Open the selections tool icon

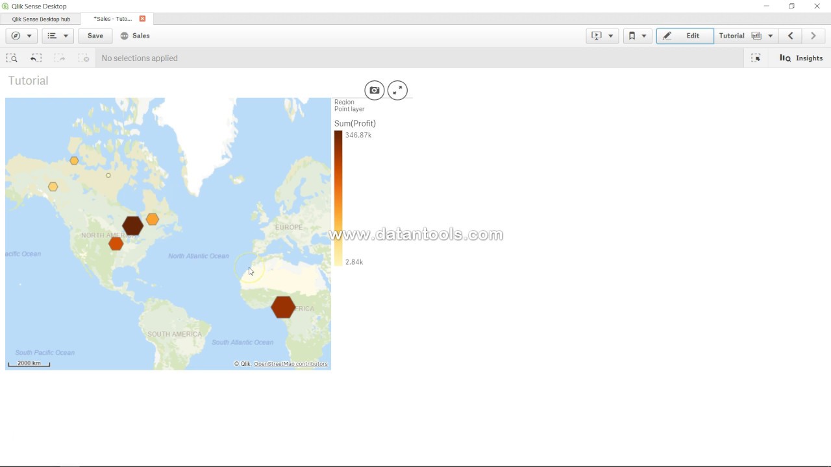[x=756, y=58]
